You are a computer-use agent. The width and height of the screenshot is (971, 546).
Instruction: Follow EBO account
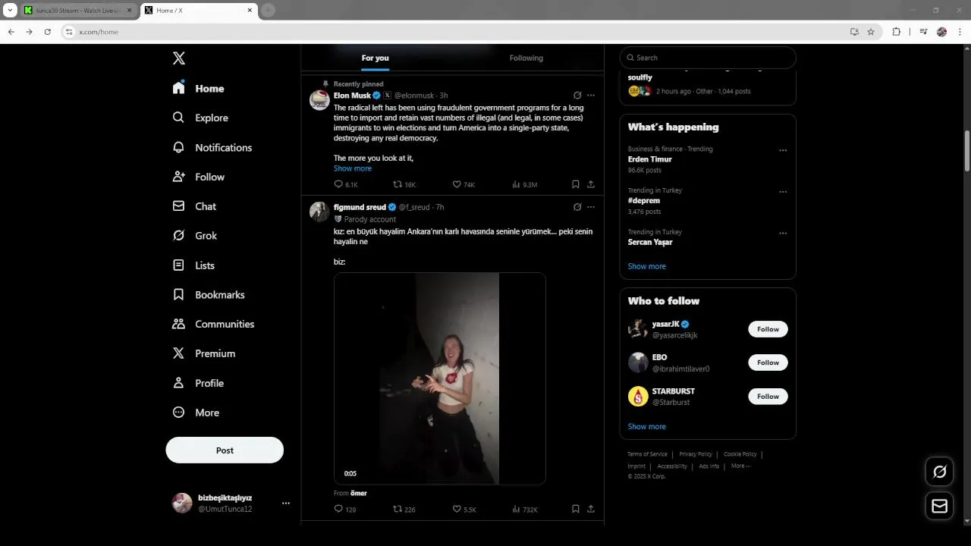(768, 362)
